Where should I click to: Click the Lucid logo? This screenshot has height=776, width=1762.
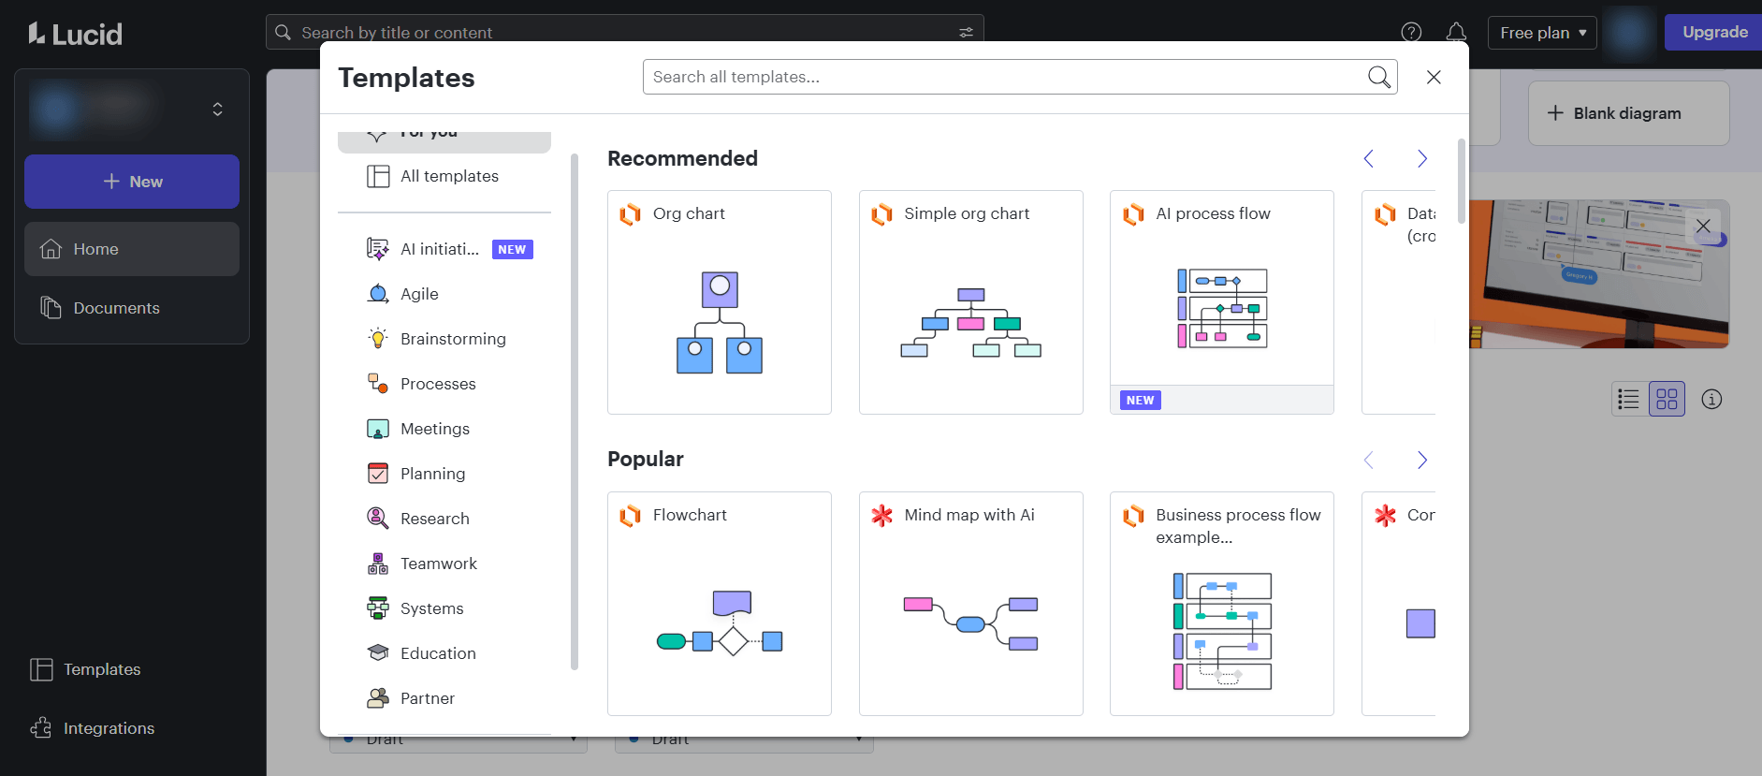(75, 34)
